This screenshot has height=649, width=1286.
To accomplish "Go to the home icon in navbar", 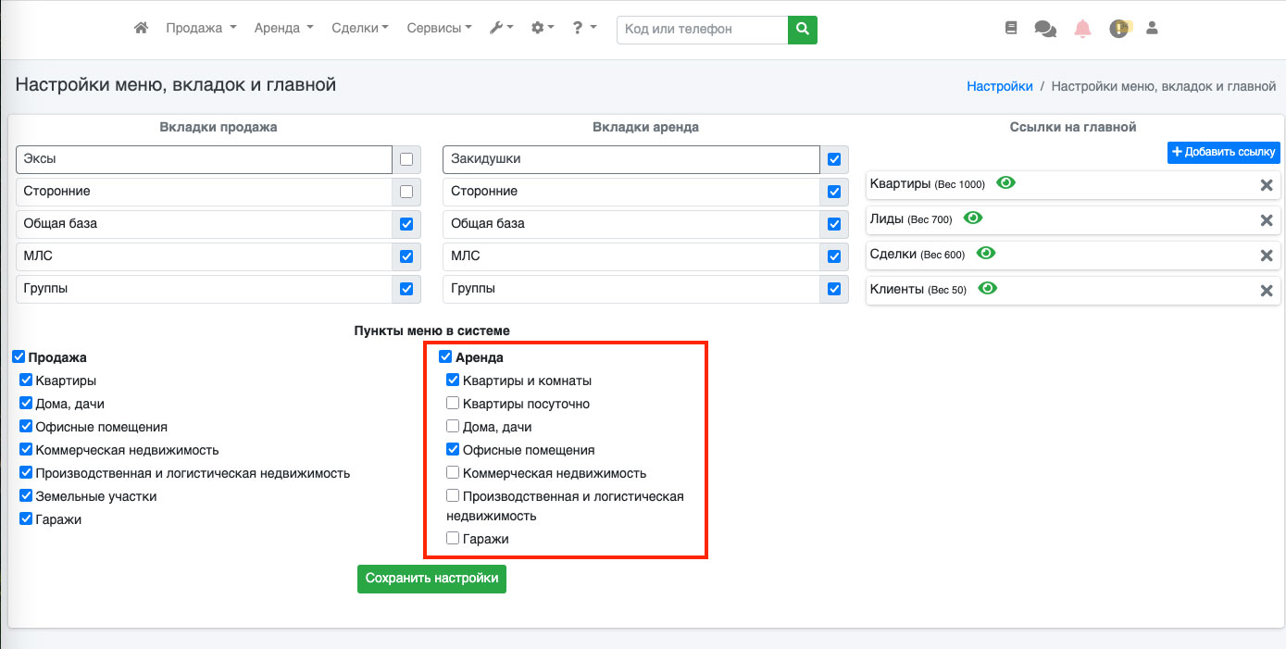I will (142, 29).
